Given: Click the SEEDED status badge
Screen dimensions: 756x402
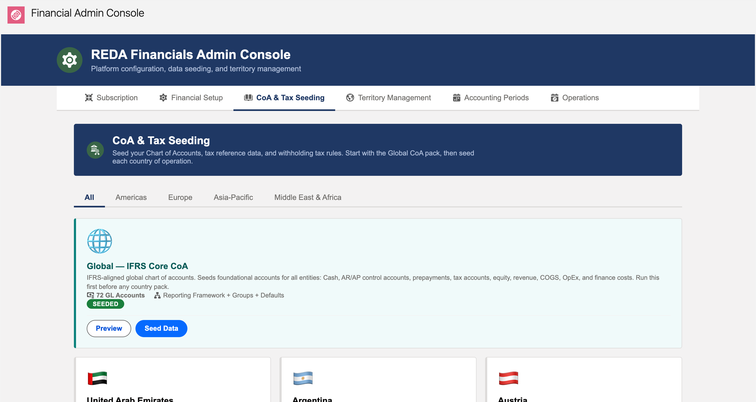Looking at the screenshot, I should (x=105, y=304).
